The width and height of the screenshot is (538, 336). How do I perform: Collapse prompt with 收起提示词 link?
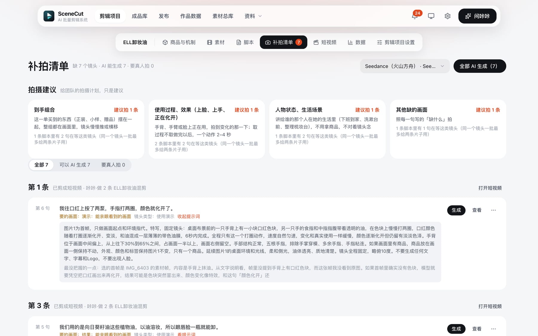(189, 217)
